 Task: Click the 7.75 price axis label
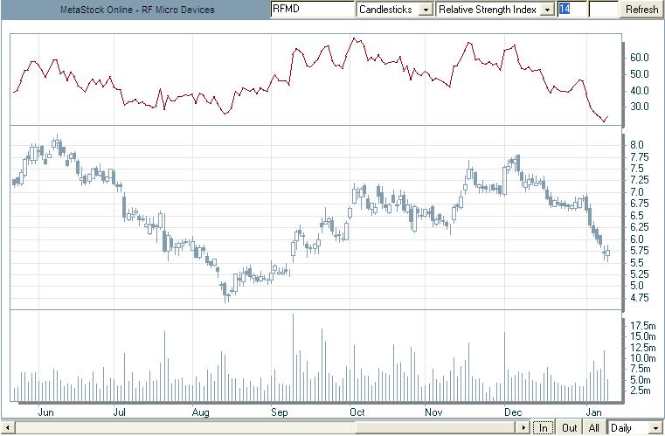(x=640, y=157)
